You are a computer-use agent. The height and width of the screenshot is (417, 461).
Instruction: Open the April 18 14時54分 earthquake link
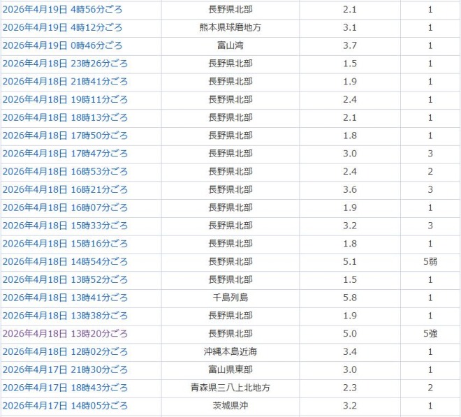tap(65, 262)
